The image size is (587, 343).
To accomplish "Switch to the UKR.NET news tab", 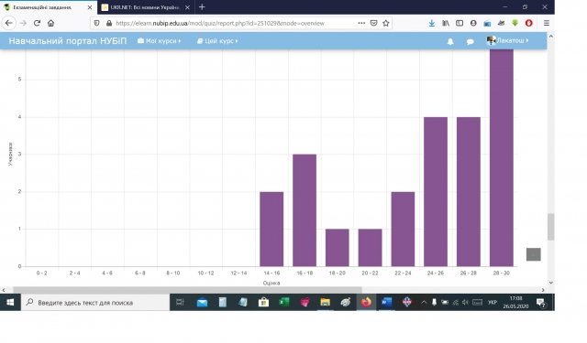I will (146, 7).
